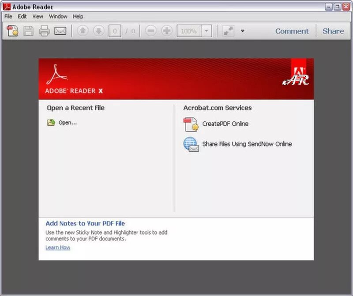Click the Send email envelope icon
The height and width of the screenshot is (296, 353).
tap(60, 31)
